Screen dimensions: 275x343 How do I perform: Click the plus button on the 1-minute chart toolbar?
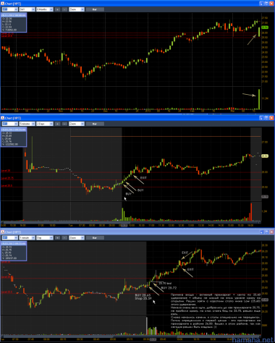tap(57, 238)
